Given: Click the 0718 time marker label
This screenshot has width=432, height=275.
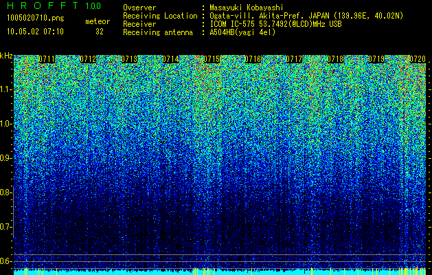Looking at the screenshot, I should pos(335,59).
